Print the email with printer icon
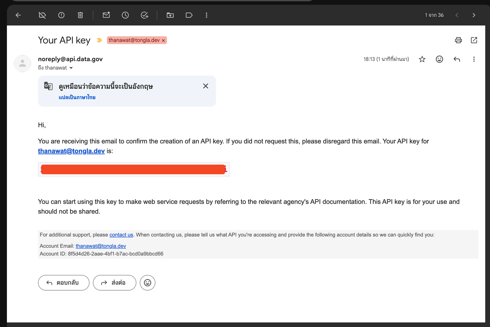490x327 pixels. [458, 40]
